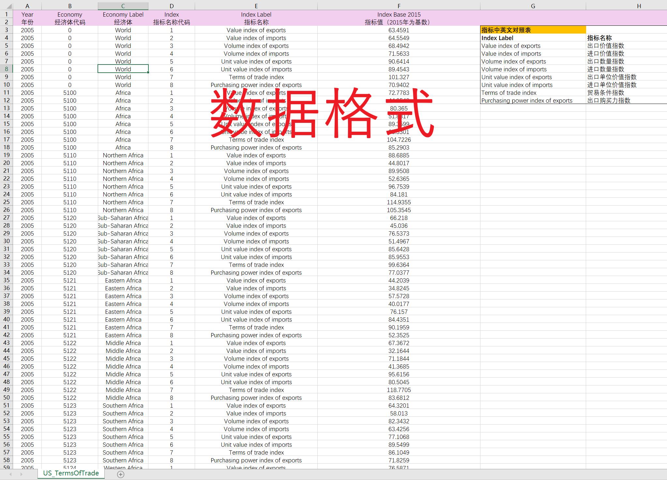Open the US_TermsOfTrade sheet tab

pos(71,473)
